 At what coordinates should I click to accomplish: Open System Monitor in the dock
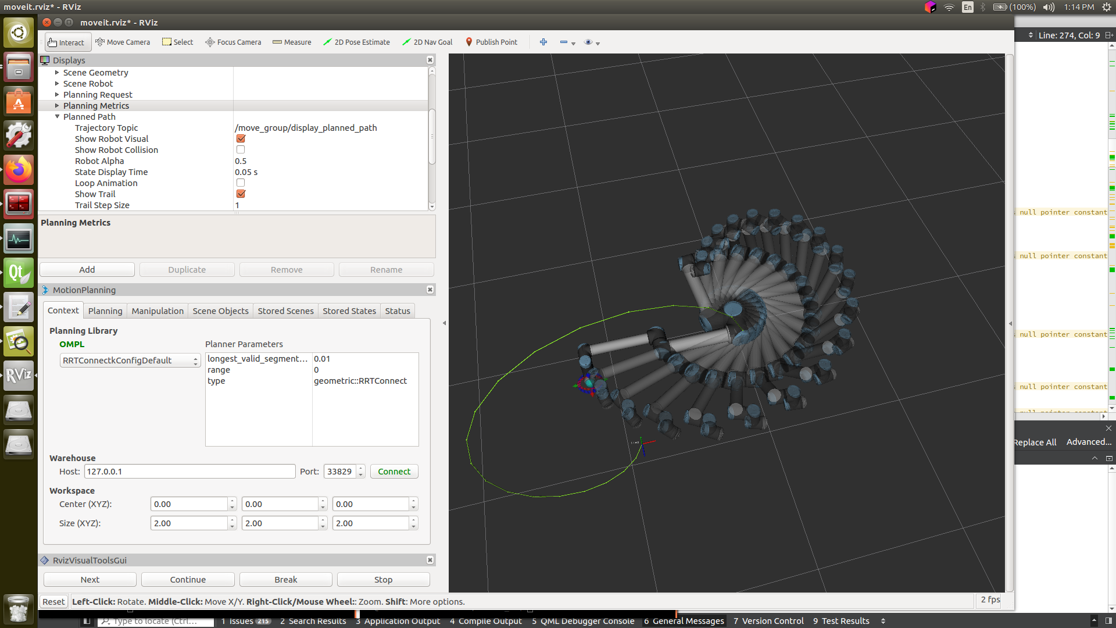click(19, 238)
